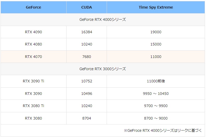This screenshot has height=138, width=206.
Task: Click the RTX 4080 name cell
Action: coord(33,44)
